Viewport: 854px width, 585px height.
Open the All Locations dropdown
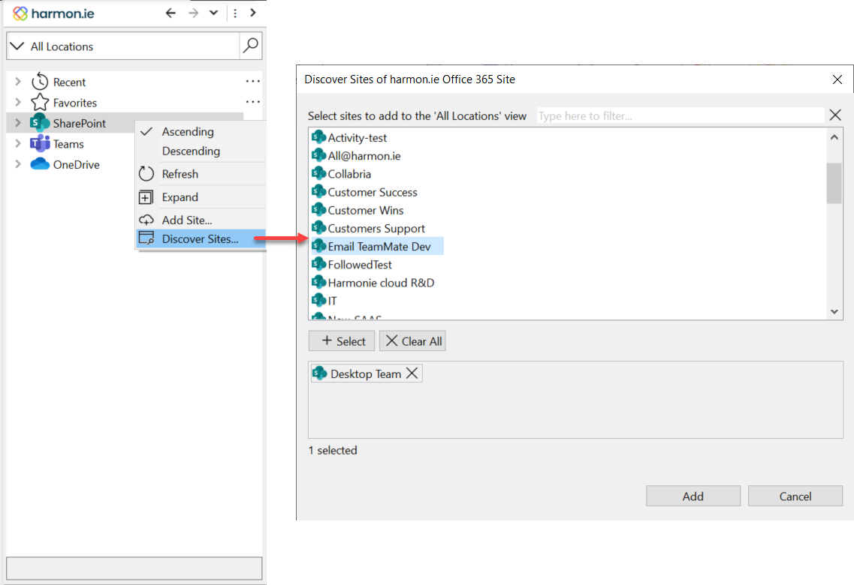(x=17, y=46)
